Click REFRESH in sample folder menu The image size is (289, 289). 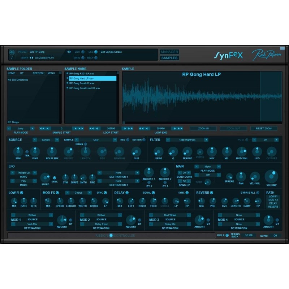point(39,73)
